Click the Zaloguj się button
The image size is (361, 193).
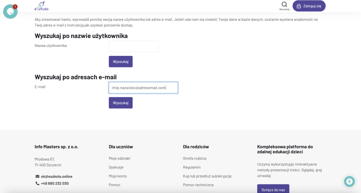click(309, 6)
